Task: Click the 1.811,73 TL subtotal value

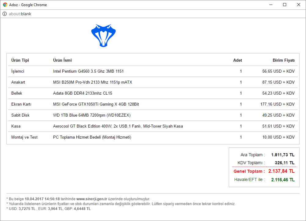Action: point(283,155)
